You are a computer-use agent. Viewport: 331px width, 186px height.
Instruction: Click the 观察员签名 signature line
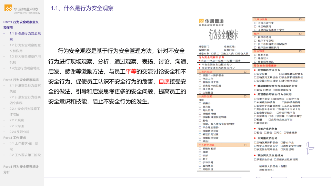point(267,170)
